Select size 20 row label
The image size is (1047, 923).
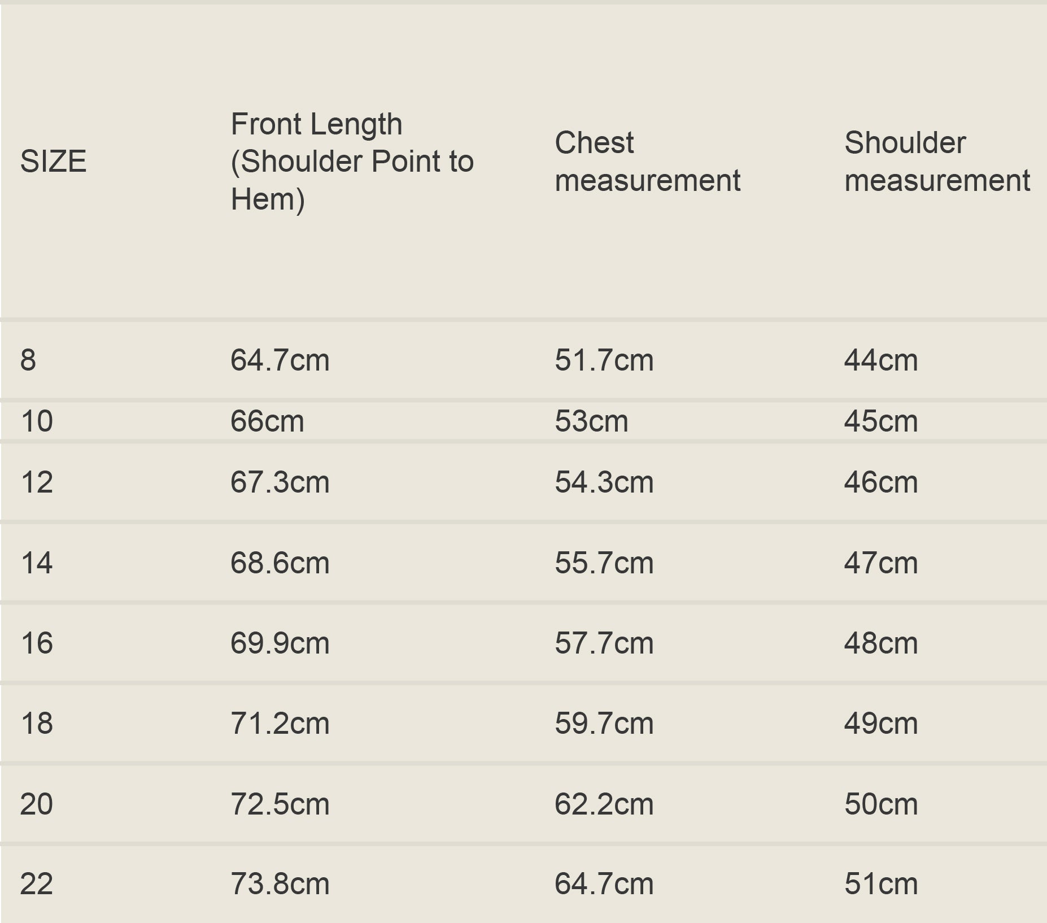click(37, 804)
